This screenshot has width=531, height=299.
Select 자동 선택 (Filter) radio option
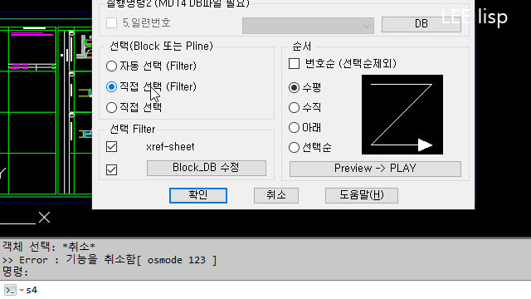click(x=111, y=66)
